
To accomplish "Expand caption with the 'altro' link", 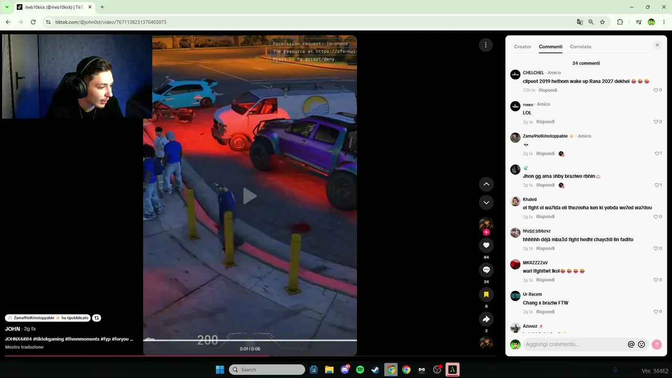I will 149,339.
